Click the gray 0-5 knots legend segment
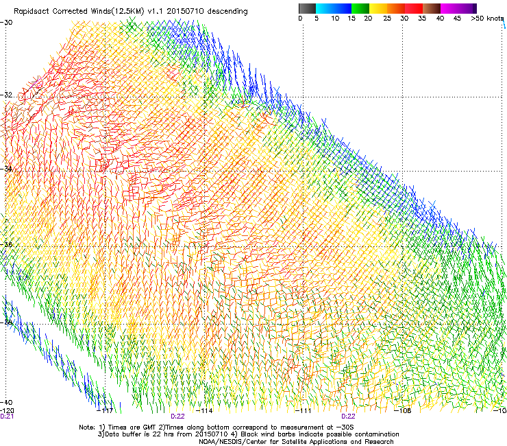507x446 pixels. click(307, 8)
